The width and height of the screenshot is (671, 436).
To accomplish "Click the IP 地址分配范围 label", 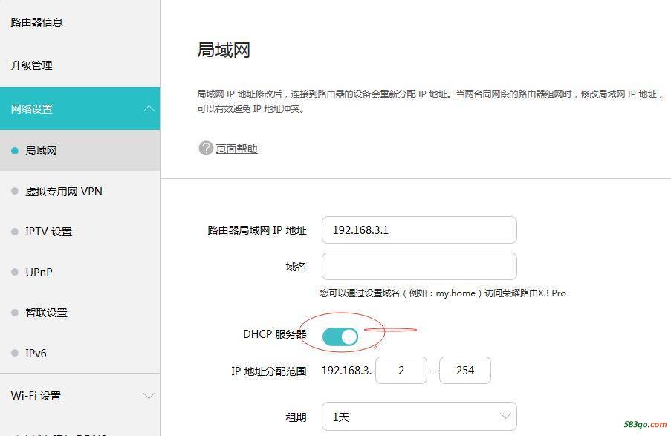I will coord(269,371).
